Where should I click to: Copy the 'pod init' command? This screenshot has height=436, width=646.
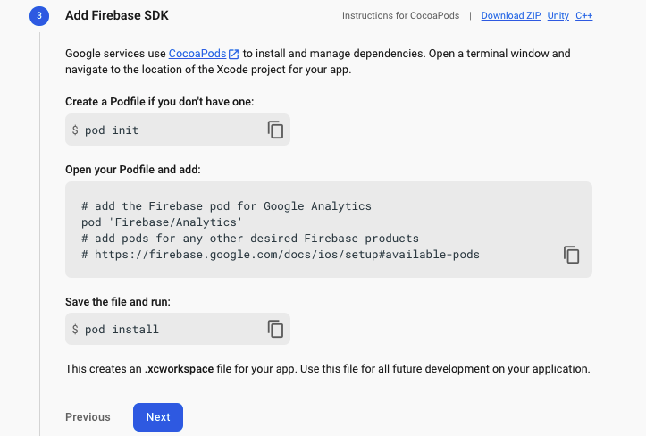tap(275, 130)
